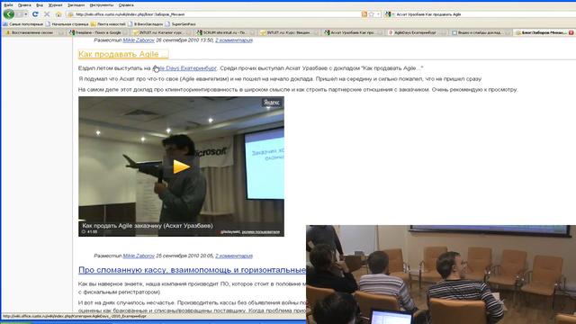576x324 pixels.
Task: Click the Яндекс logo on the video
Action: click(x=272, y=103)
